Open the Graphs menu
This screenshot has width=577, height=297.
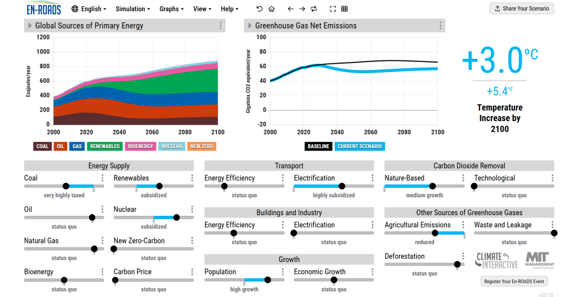click(171, 9)
